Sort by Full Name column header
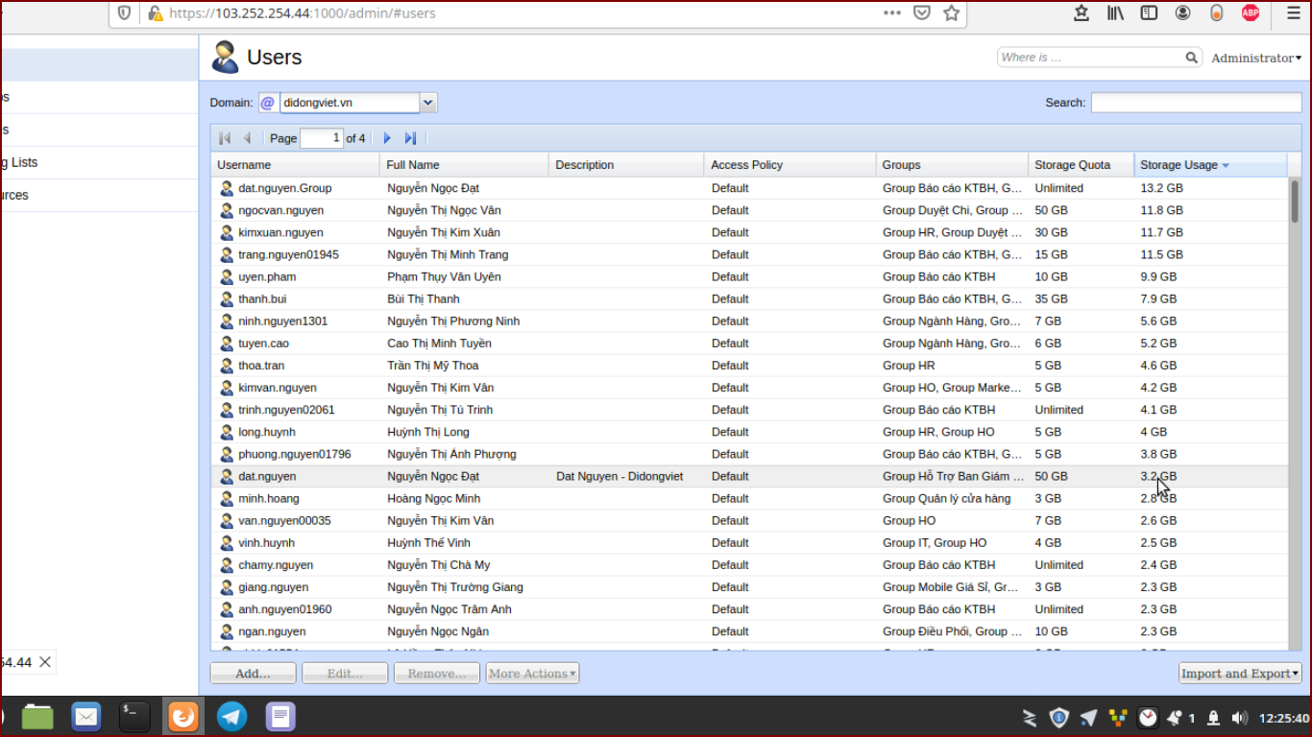Viewport: 1312px width, 737px height. click(465, 165)
